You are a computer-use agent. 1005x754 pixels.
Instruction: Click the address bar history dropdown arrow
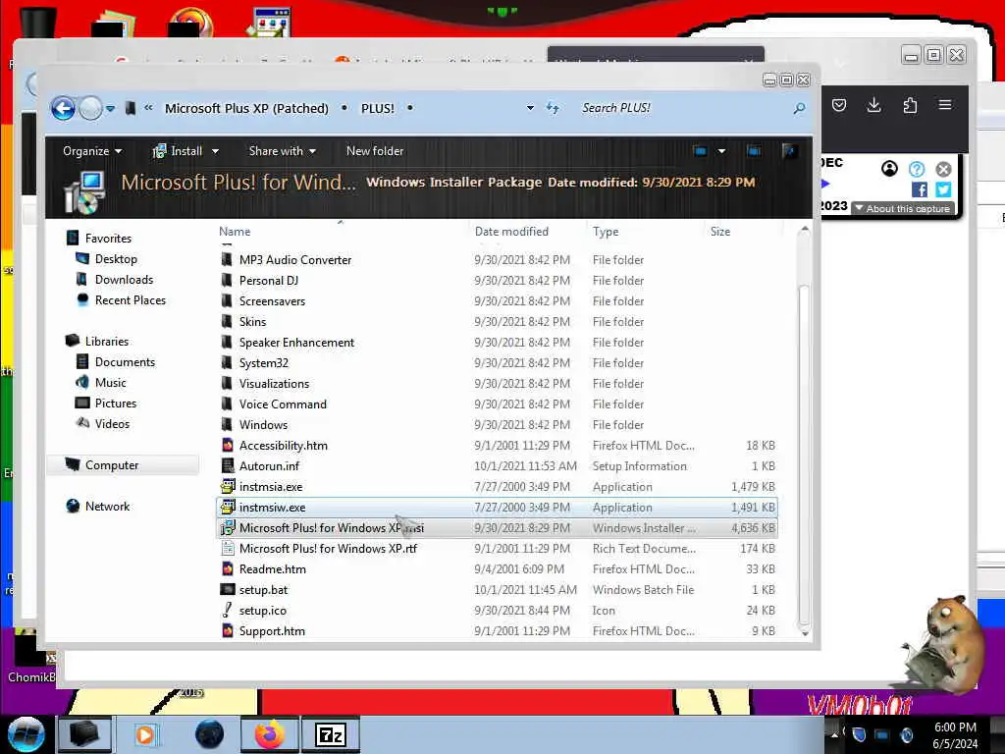pos(530,108)
